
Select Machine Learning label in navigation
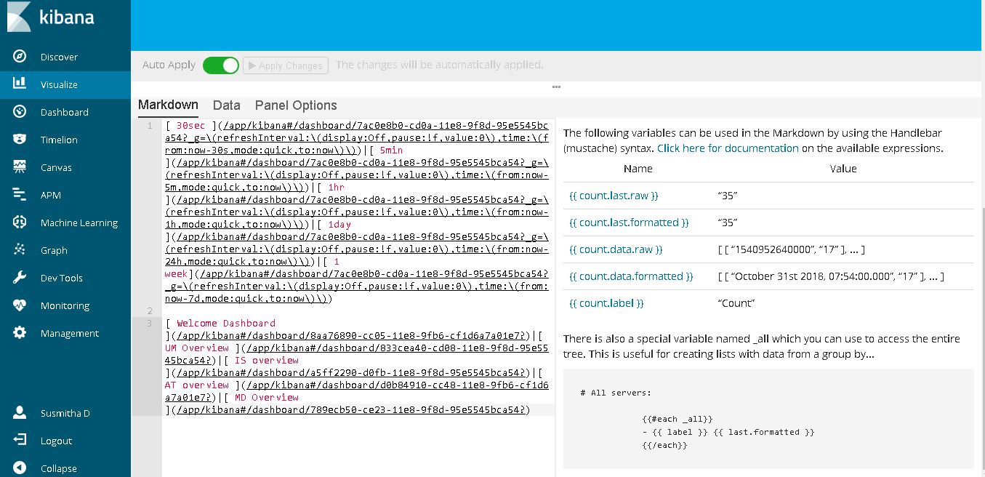pyautogui.click(x=79, y=223)
